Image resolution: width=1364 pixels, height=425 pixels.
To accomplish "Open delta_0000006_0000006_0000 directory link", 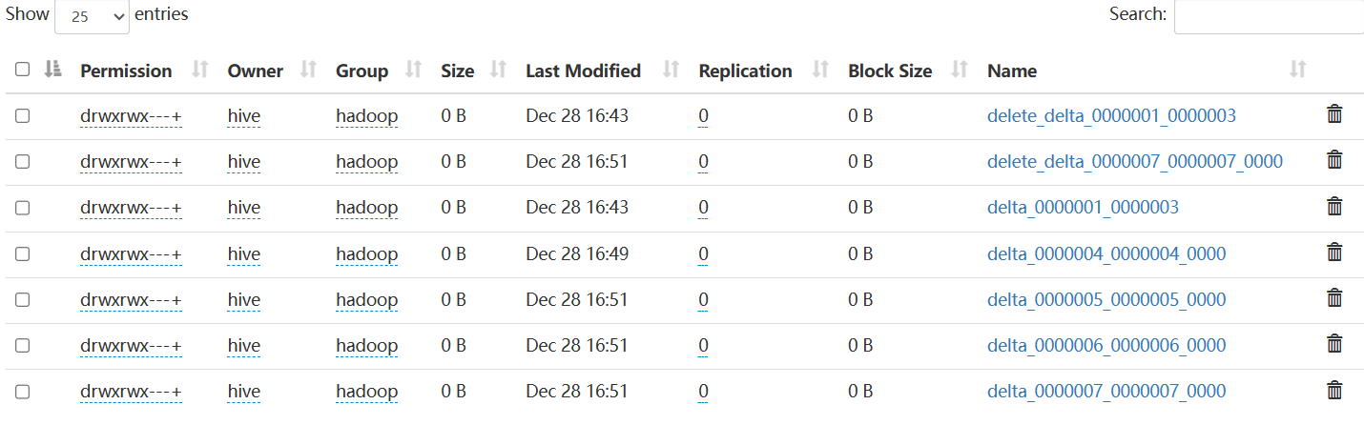I will click(1106, 345).
